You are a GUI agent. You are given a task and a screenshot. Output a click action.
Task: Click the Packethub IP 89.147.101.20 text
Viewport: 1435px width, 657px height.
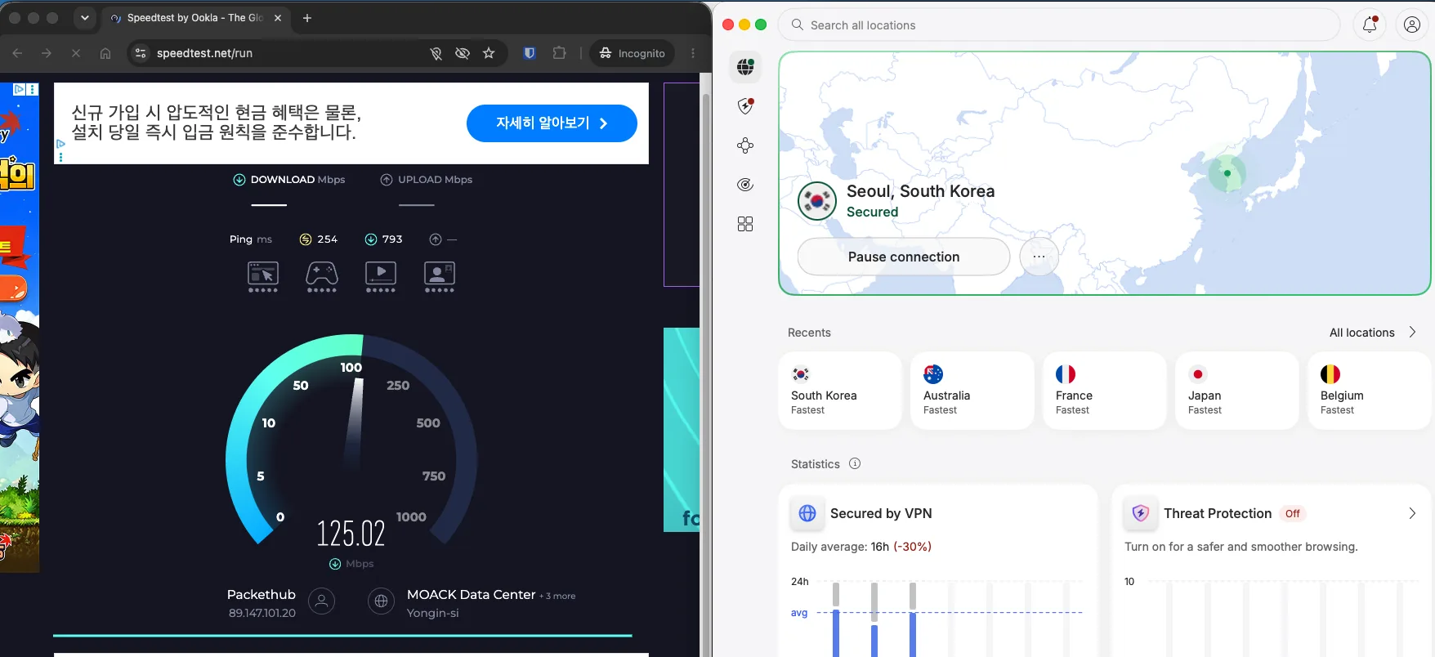point(262,613)
